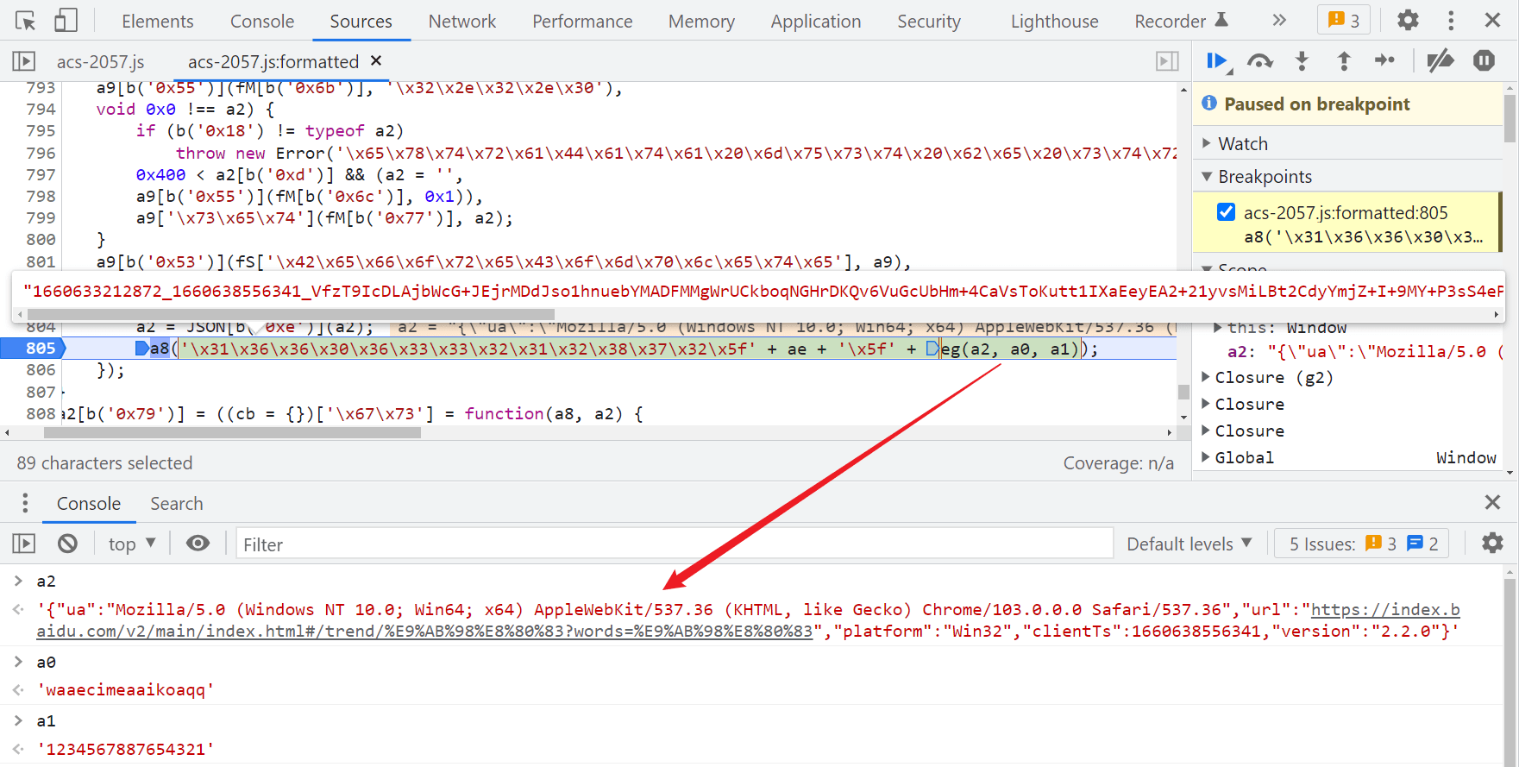
Task: Clear the console output
Action: click(67, 544)
